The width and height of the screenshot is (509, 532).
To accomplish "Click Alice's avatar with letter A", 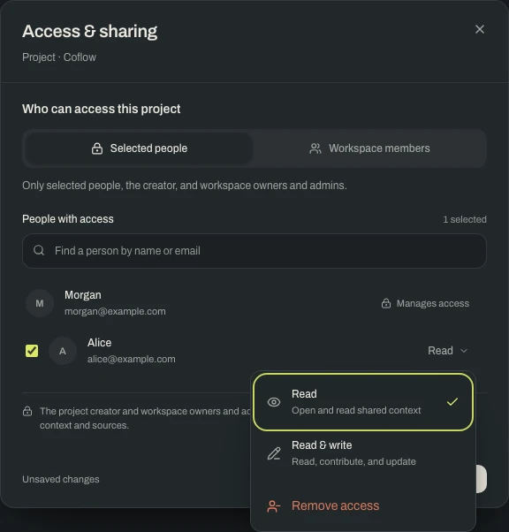I will (x=63, y=351).
